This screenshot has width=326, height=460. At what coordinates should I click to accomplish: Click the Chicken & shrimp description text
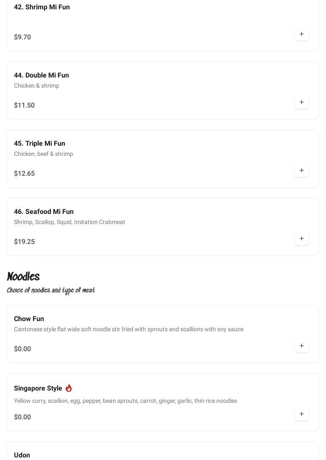coord(36,86)
